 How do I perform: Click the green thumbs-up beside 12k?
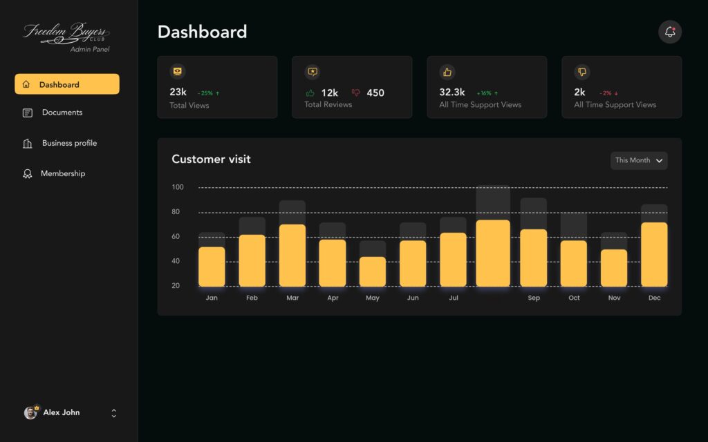(x=310, y=93)
